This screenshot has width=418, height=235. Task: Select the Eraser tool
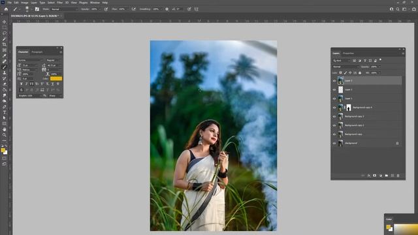pos(5,84)
